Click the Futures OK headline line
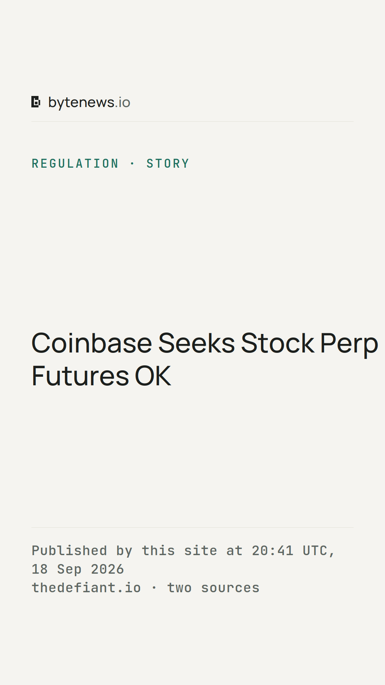The image size is (385, 685). click(101, 376)
